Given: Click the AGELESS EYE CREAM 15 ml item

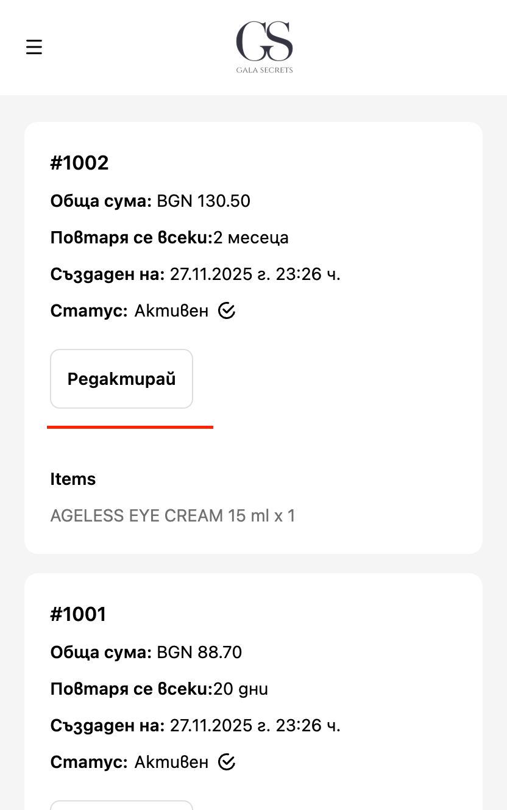Looking at the screenshot, I should (172, 516).
